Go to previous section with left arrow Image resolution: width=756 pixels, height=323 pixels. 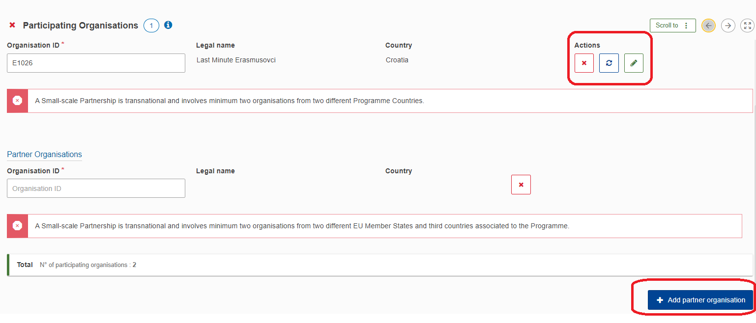[708, 26]
